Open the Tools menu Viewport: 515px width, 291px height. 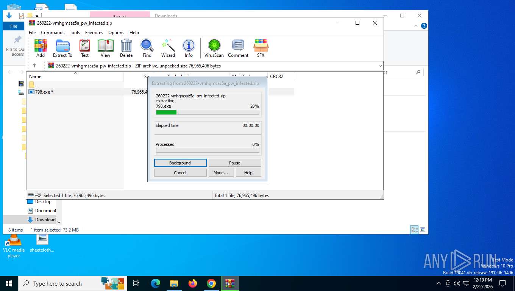75,33
